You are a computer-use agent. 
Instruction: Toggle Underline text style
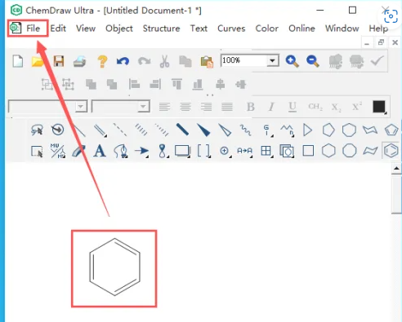coord(293,107)
